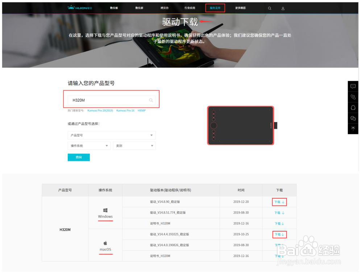Download Windows driver V14.8.51.774 stable
361x274 pixels.
coord(279,213)
